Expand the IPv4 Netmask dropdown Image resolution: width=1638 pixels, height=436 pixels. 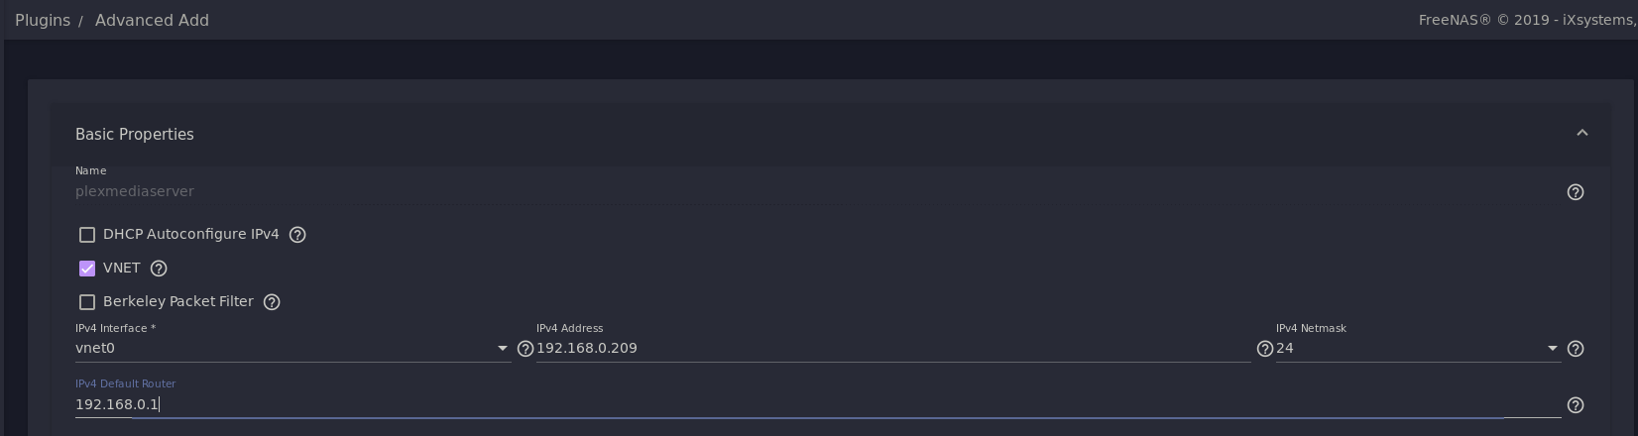click(x=1418, y=349)
